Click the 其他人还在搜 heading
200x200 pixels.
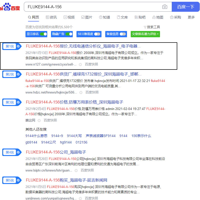(x=36, y=129)
